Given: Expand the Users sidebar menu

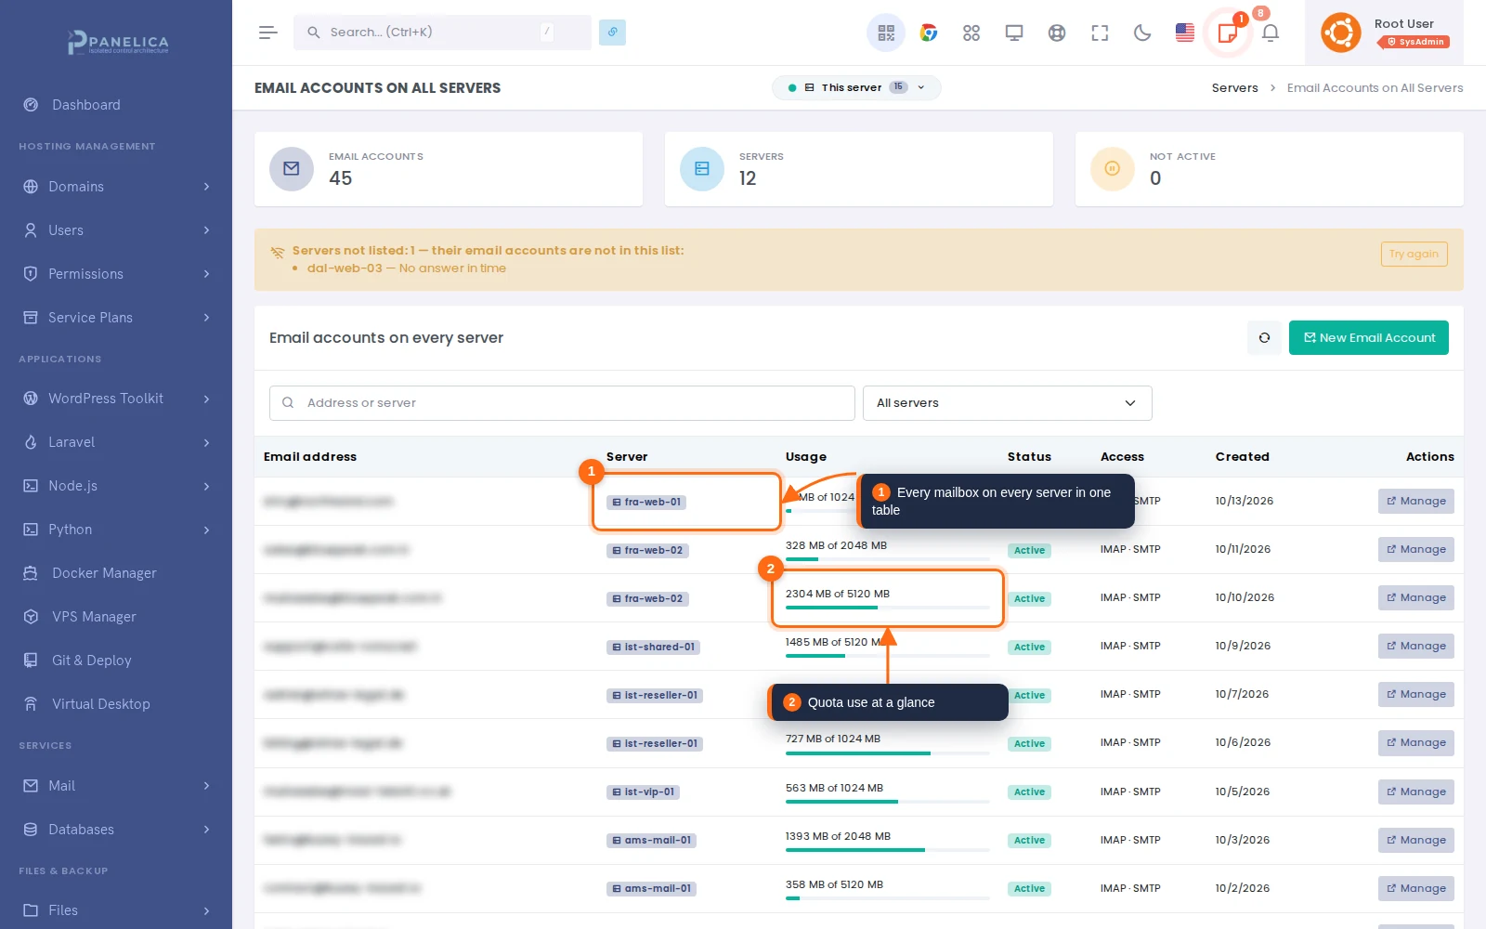Looking at the screenshot, I should pyautogui.click(x=116, y=230).
